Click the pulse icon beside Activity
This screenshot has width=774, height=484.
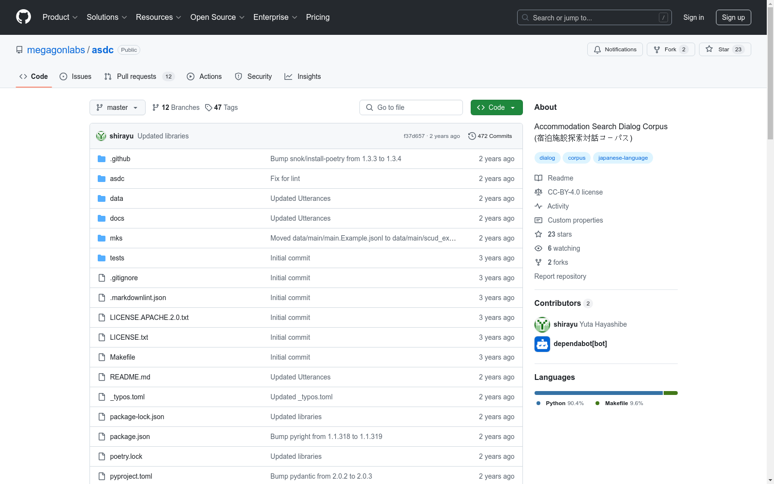[x=538, y=206]
